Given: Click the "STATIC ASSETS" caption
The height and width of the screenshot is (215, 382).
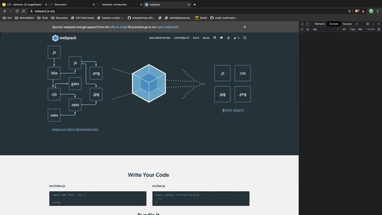Looking at the screenshot, I should coord(233,110).
